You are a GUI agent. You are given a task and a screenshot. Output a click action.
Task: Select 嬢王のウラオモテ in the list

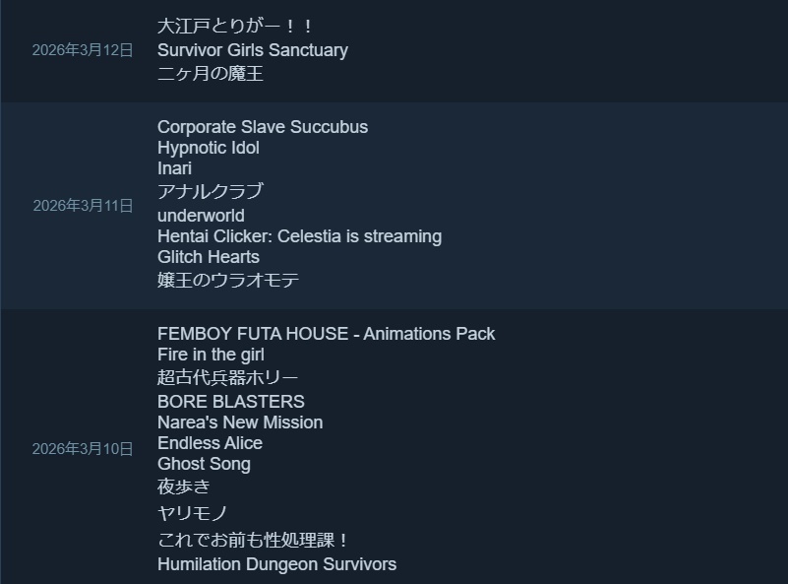click(228, 280)
